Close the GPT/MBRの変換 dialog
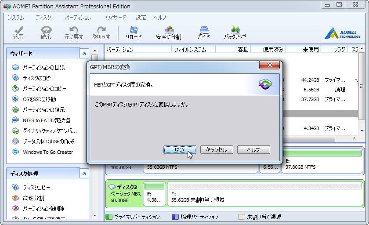Image resolution: width=369 pixels, height=225 pixels. (269, 65)
